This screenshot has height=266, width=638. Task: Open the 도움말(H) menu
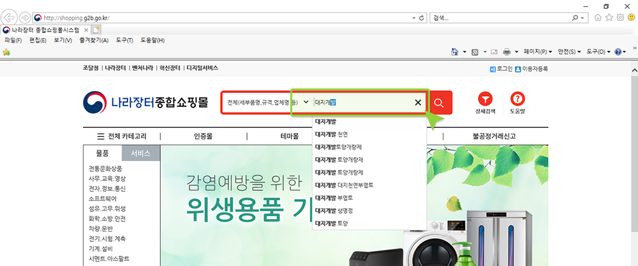point(152,40)
